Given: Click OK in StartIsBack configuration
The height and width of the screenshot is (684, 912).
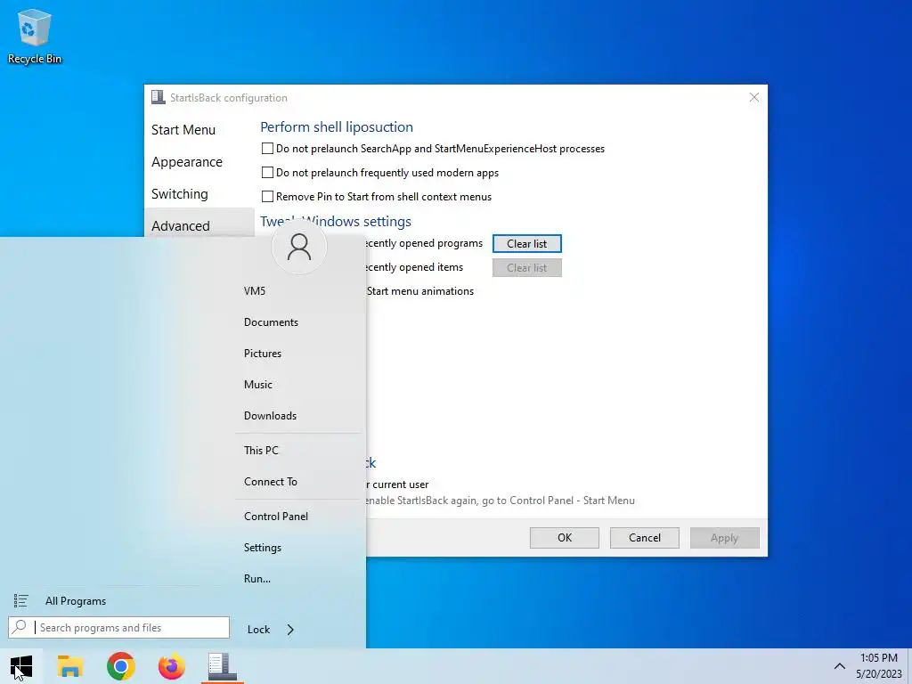Looking at the screenshot, I should [x=564, y=537].
